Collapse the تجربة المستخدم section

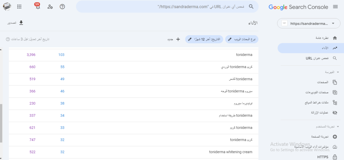338,126
